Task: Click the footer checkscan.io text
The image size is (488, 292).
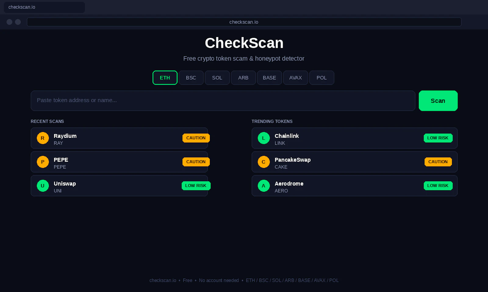Action: [163, 280]
